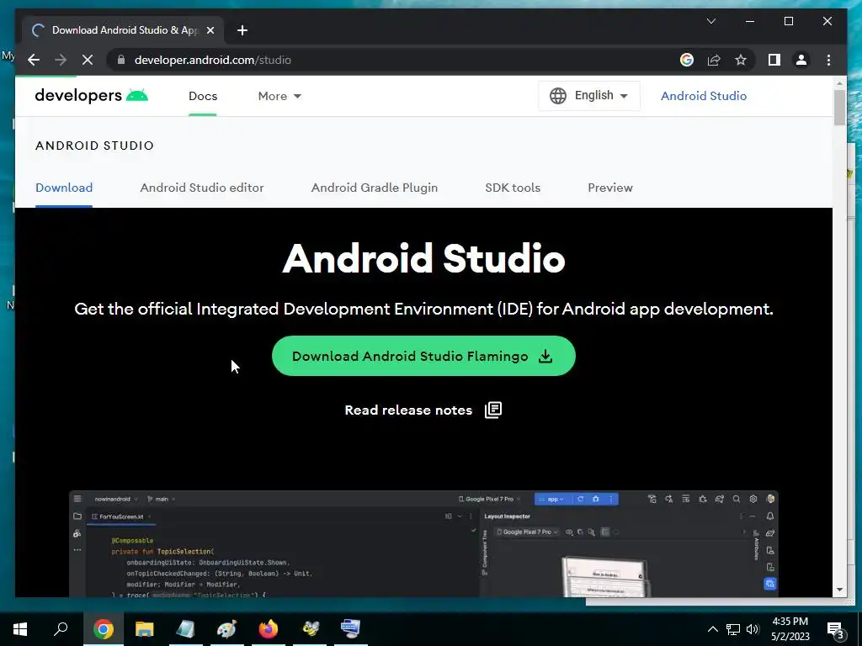Open the tab search chevron in the title bar
Image resolution: width=862 pixels, height=646 pixels.
click(710, 21)
